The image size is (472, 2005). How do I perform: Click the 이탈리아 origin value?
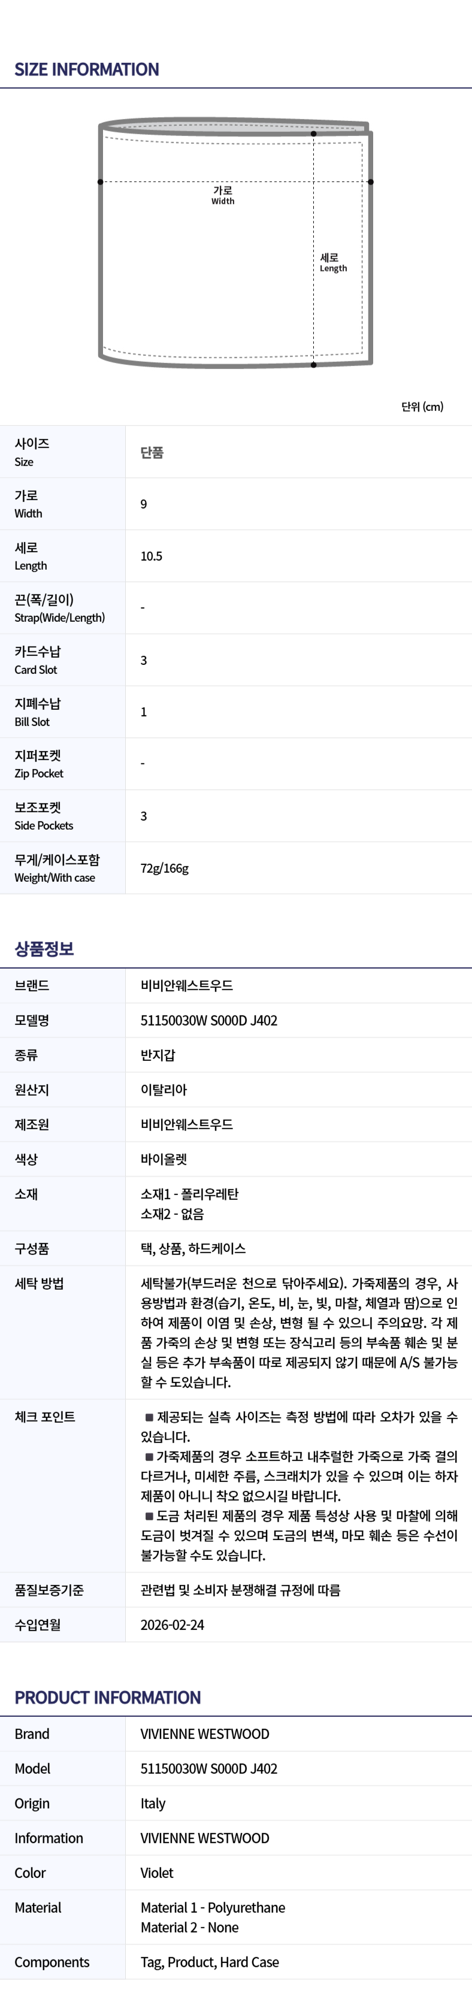(164, 1090)
